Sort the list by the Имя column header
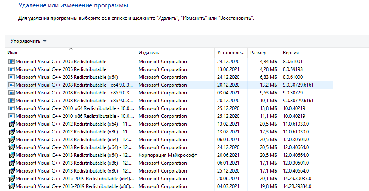The width and height of the screenshot is (369, 191). tap(12, 53)
